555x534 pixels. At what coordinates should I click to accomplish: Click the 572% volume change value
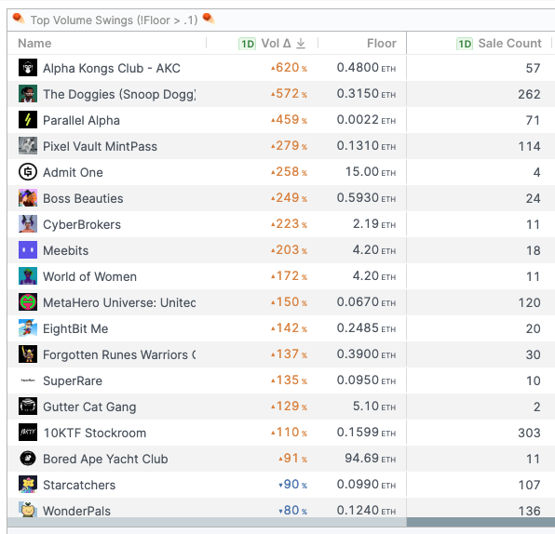[x=290, y=94]
